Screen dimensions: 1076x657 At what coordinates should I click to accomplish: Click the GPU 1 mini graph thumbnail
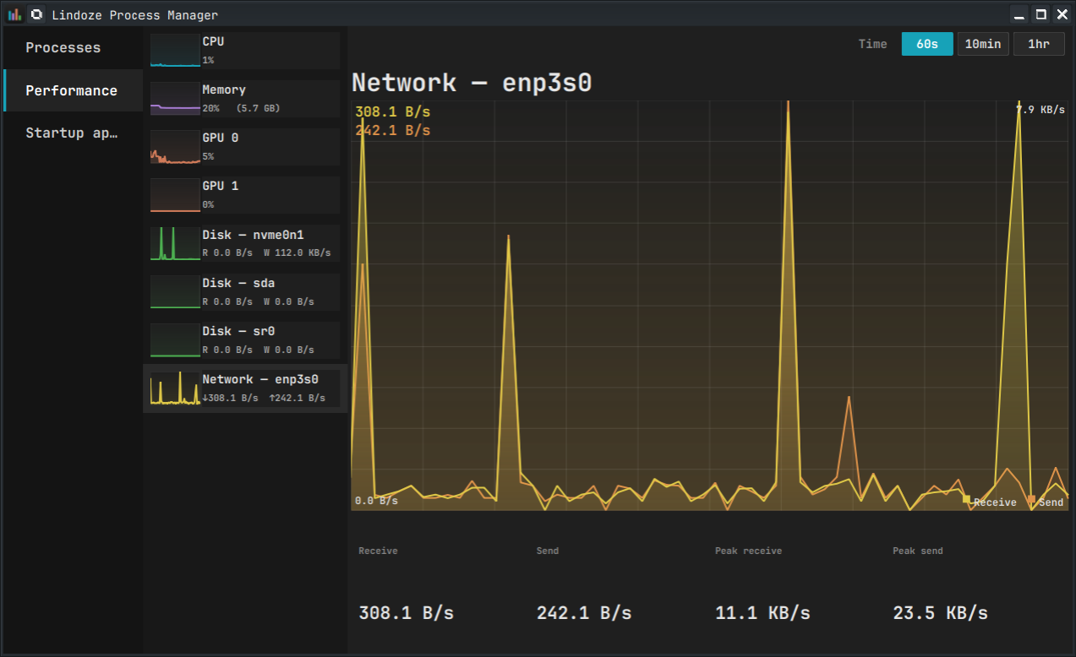click(x=175, y=195)
